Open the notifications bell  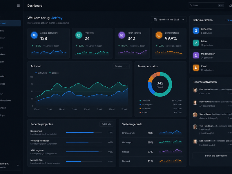(231, 6)
